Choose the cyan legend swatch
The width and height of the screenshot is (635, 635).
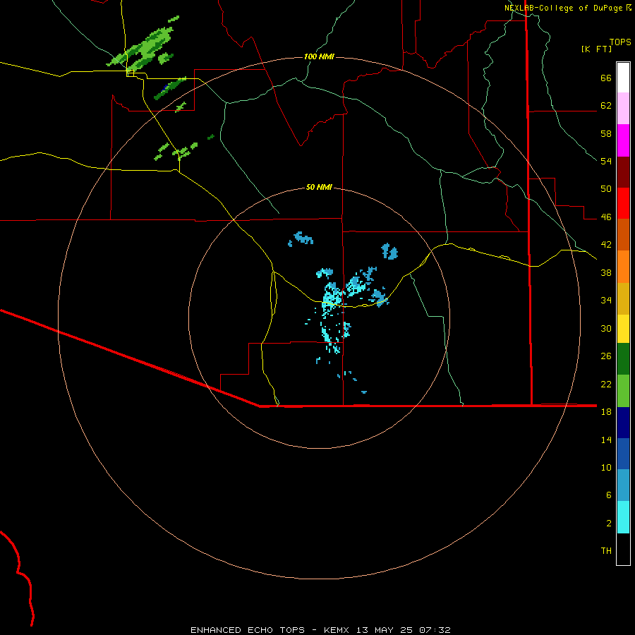pyautogui.click(x=623, y=517)
